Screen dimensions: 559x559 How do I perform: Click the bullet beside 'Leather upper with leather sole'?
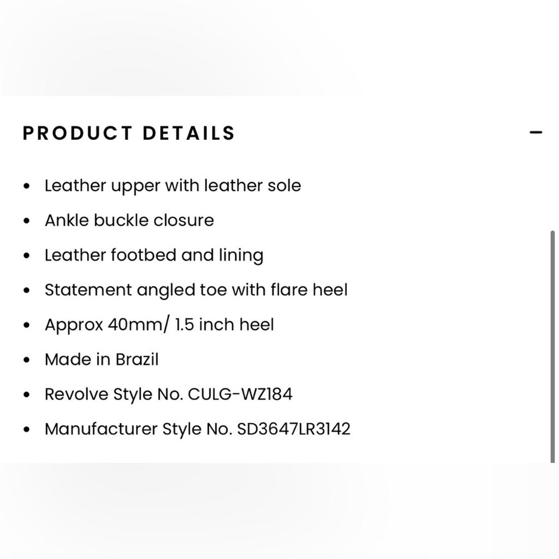(x=27, y=187)
